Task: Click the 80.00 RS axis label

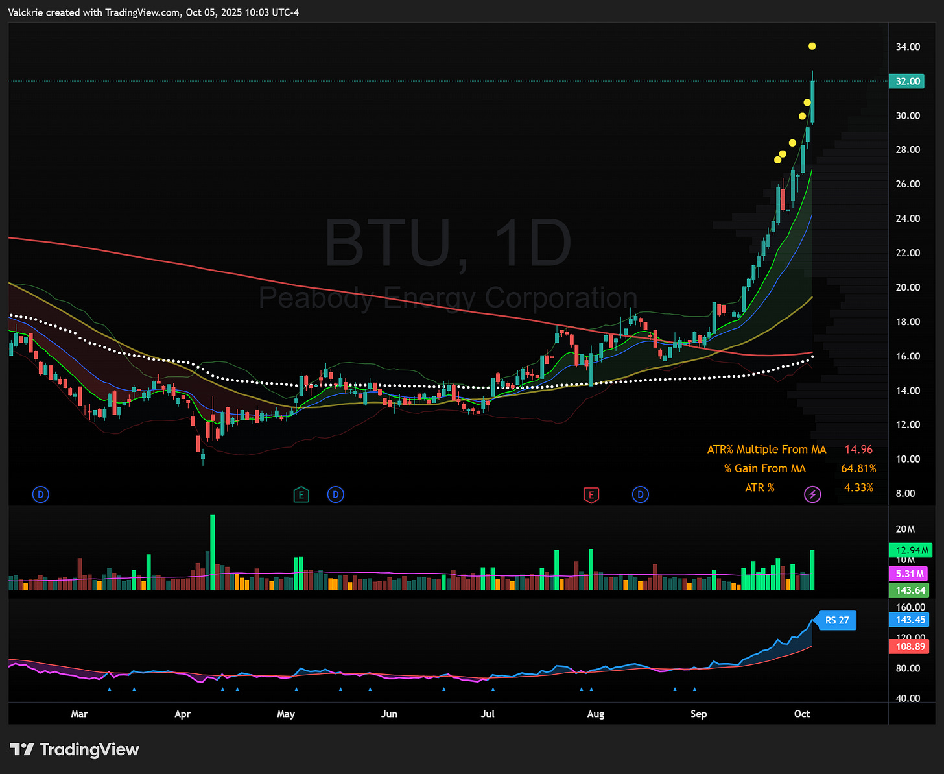Action: click(x=908, y=668)
